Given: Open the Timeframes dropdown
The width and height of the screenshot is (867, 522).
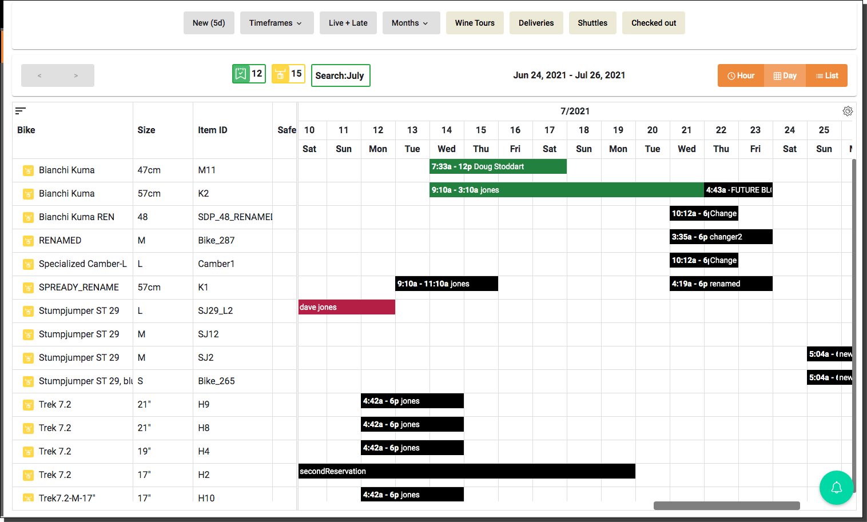Looking at the screenshot, I should pyautogui.click(x=277, y=23).
